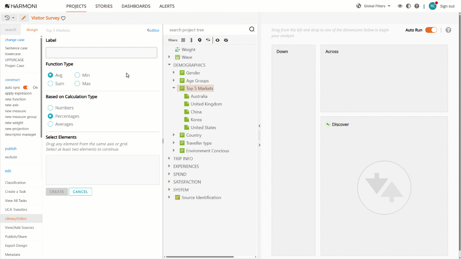Go back to editor link
This screenshot has height=259, width=461.
point(153,30)
